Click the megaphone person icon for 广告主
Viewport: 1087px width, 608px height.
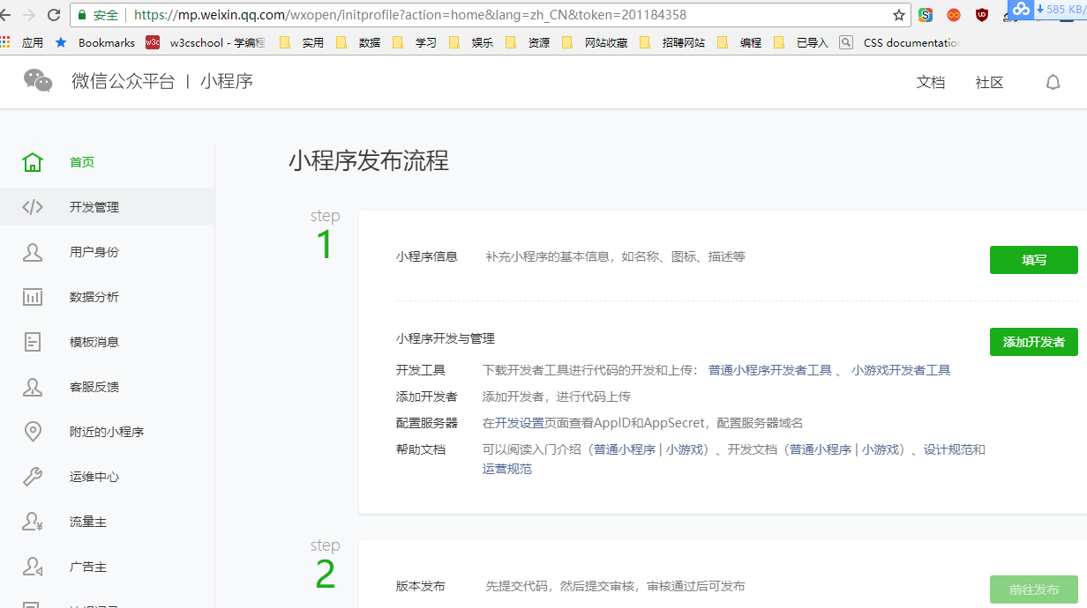click(x=33, y=567)
